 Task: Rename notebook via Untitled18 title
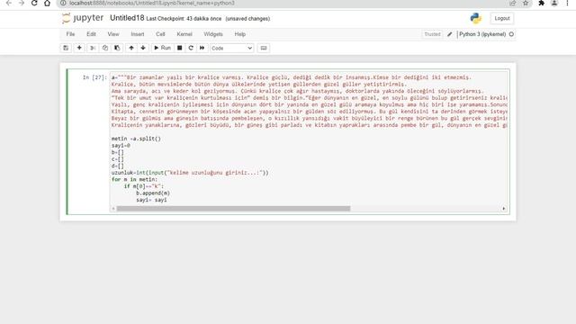pos(127,18)
